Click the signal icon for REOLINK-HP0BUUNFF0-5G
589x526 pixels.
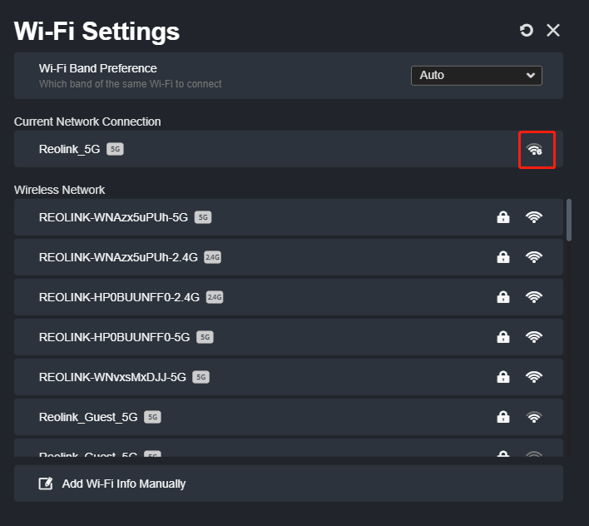(x=534, y=337)
